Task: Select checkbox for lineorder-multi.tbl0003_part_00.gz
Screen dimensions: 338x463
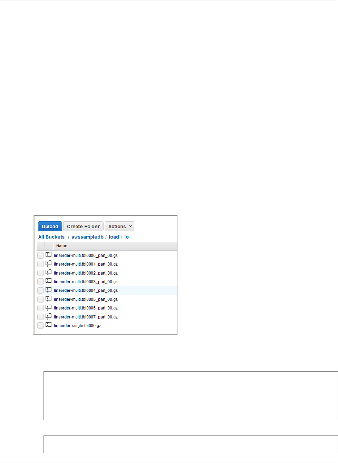Action: (41, 282)
